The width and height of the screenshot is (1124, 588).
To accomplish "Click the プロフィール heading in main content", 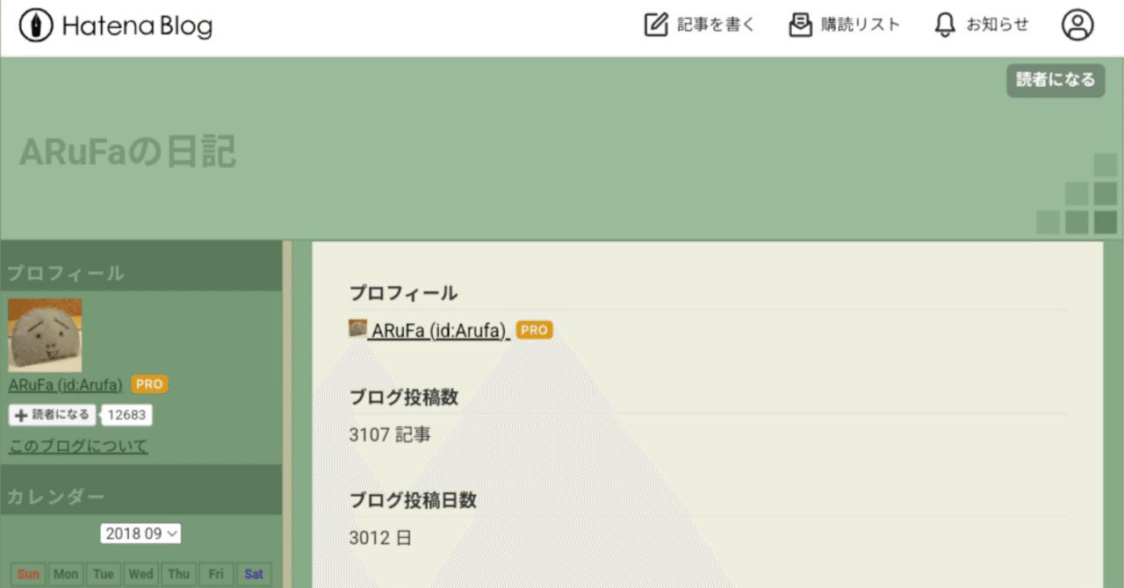I will tap(402, 293).
